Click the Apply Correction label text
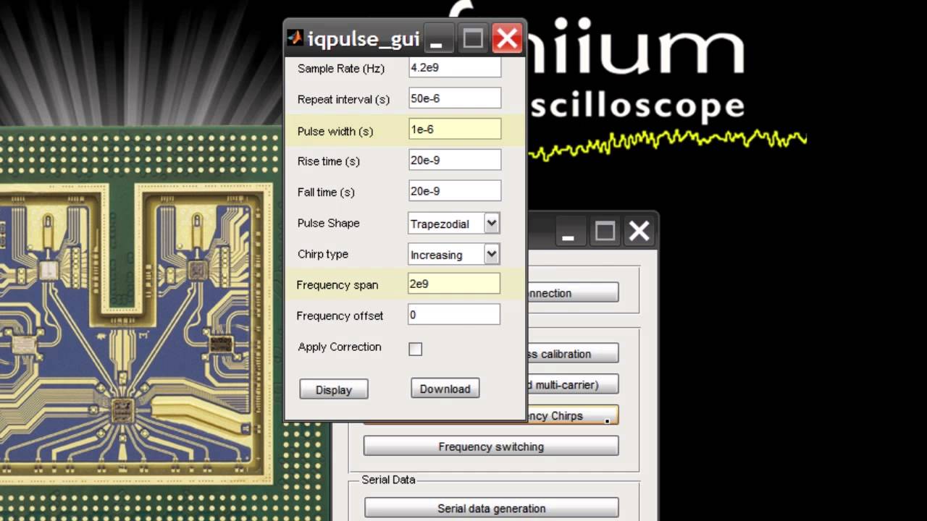Image resolution: width=927 pixels, height=521 pixels. click(340, 347)
